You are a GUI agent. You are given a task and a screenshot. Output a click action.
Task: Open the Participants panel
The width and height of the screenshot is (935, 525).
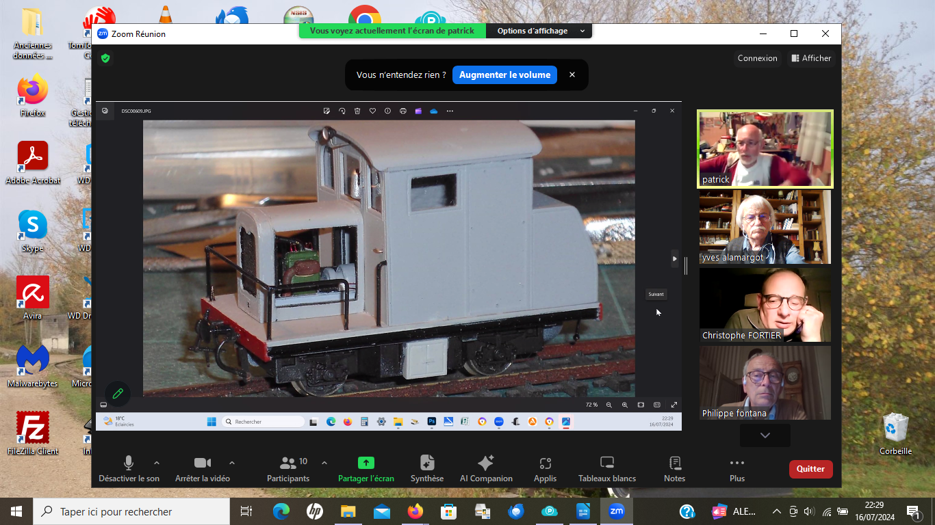tap(288, 469)
